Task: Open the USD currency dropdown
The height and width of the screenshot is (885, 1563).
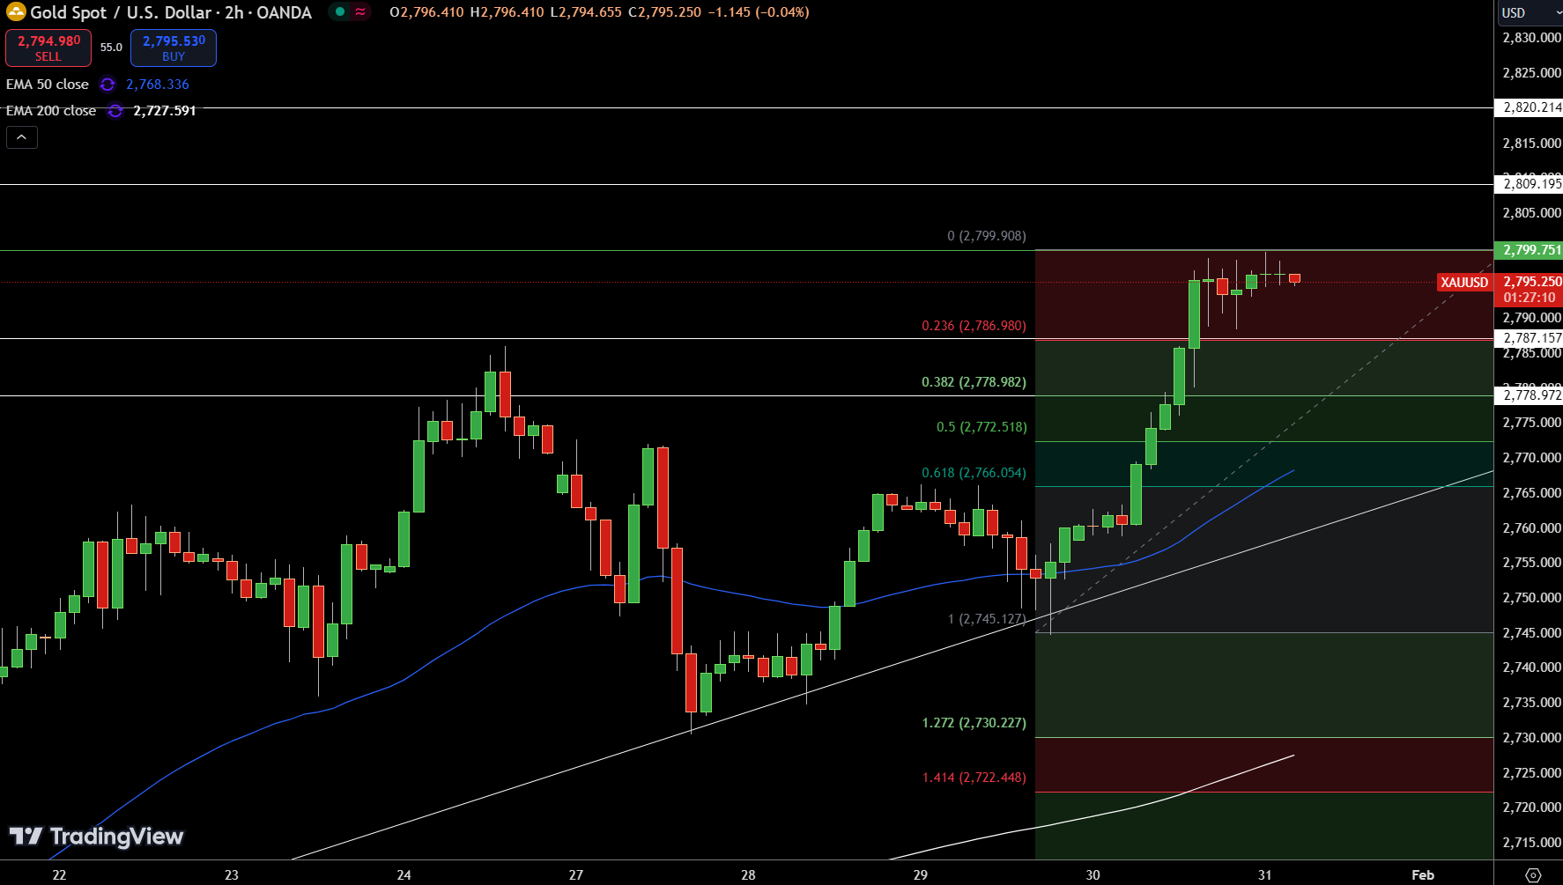Action: pos(1529,12)
